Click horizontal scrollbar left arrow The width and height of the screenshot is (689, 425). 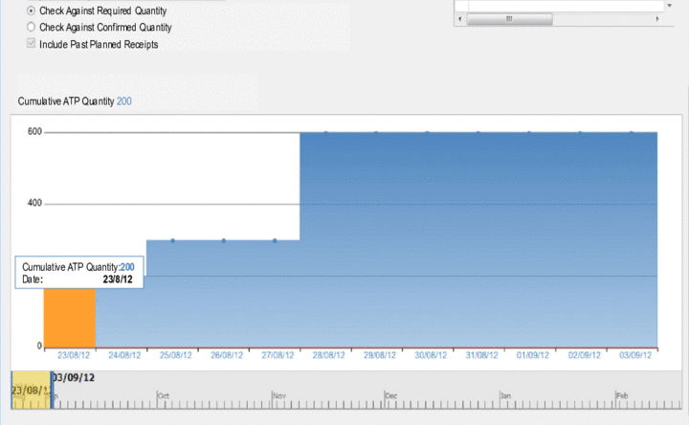[461, 18]
